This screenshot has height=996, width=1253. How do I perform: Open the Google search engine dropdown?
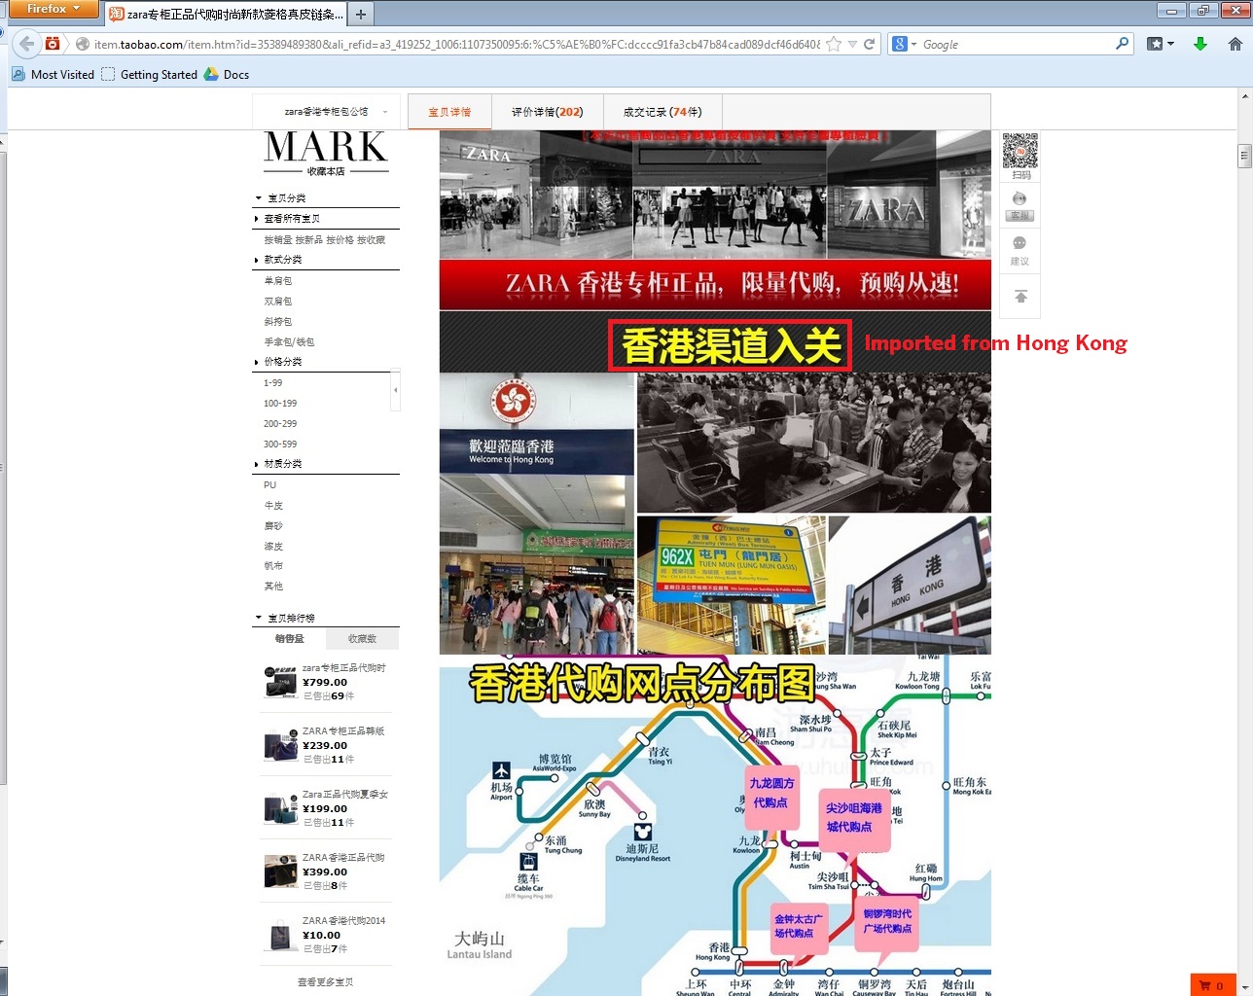coord(904,44)
